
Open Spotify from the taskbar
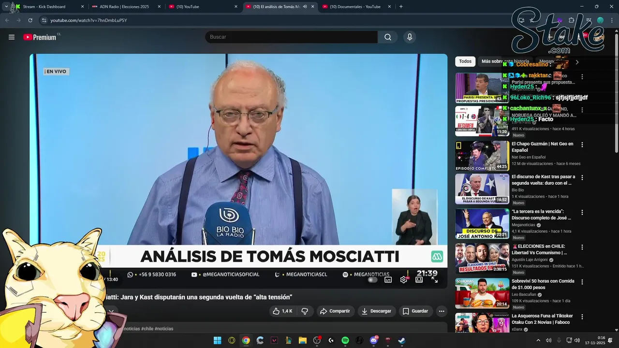pos(345,340)
